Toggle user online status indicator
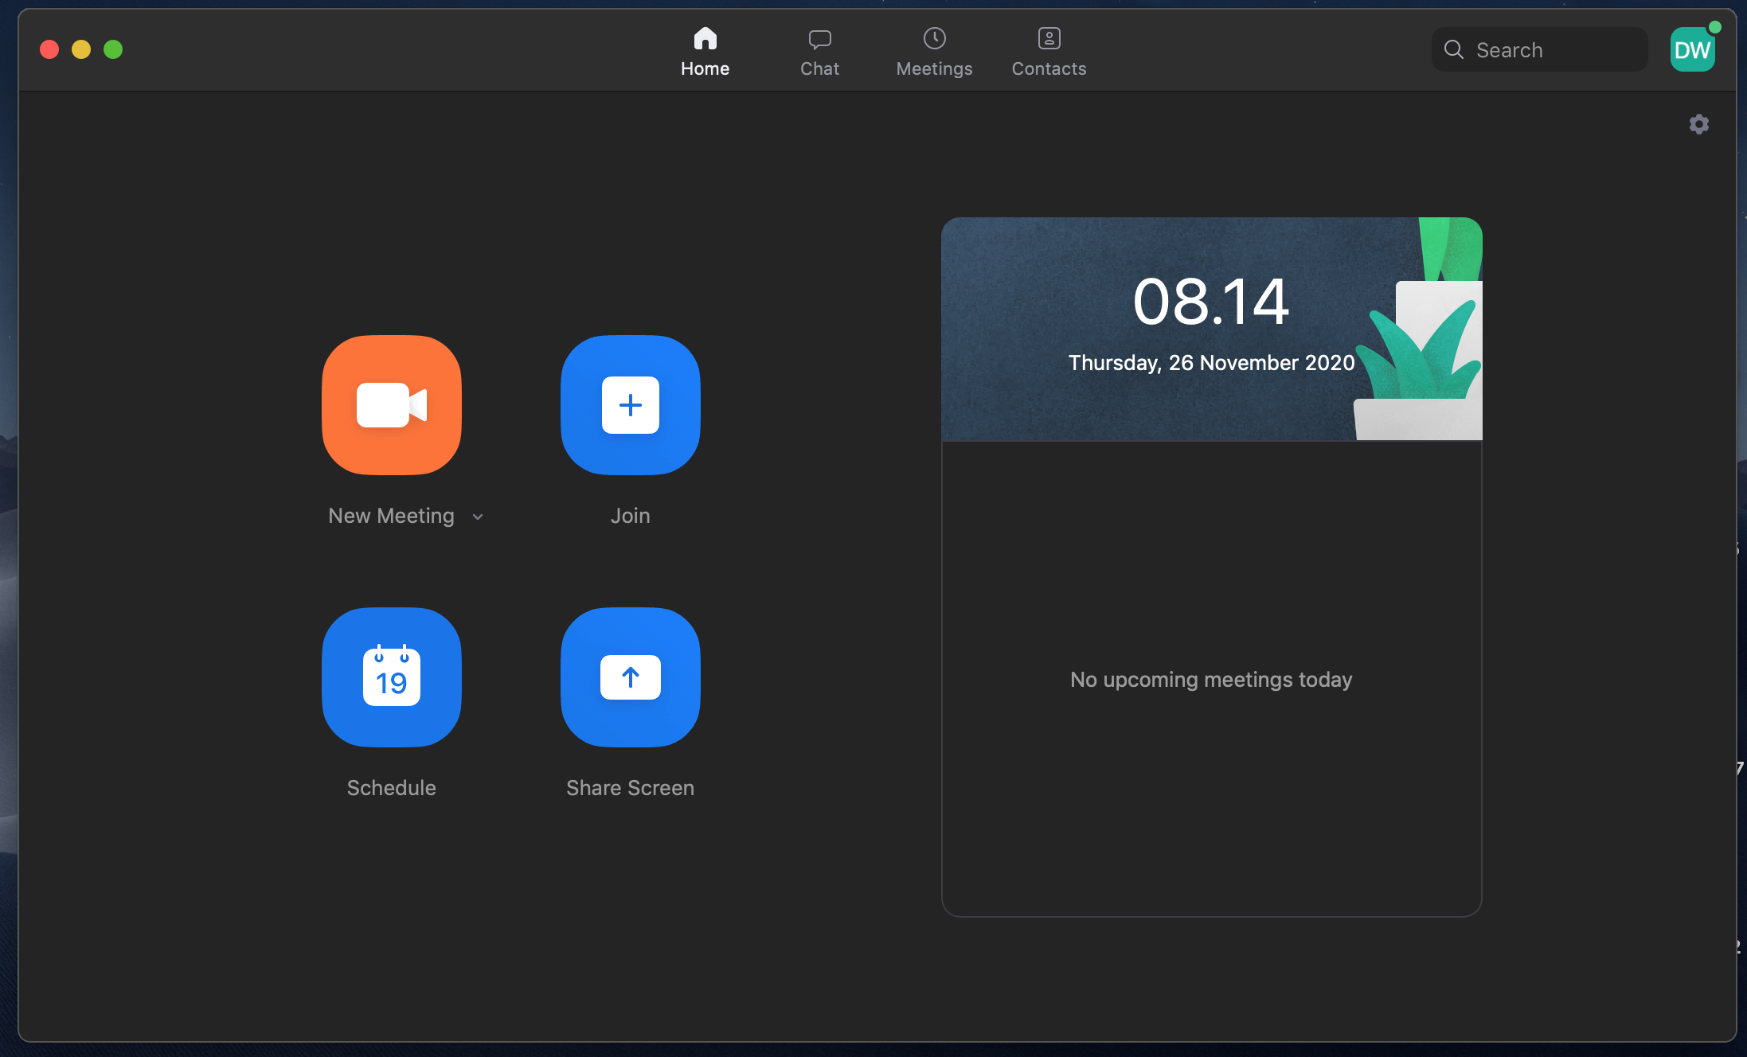The image size is (1747, 1057). 1716,30
